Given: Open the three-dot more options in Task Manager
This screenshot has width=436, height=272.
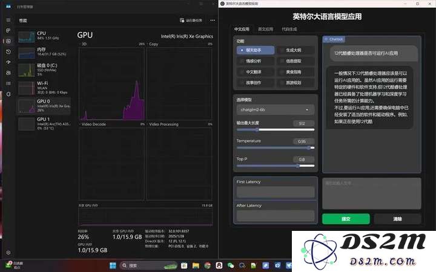Looking at the screenshot, I should (x=213, y=21).
